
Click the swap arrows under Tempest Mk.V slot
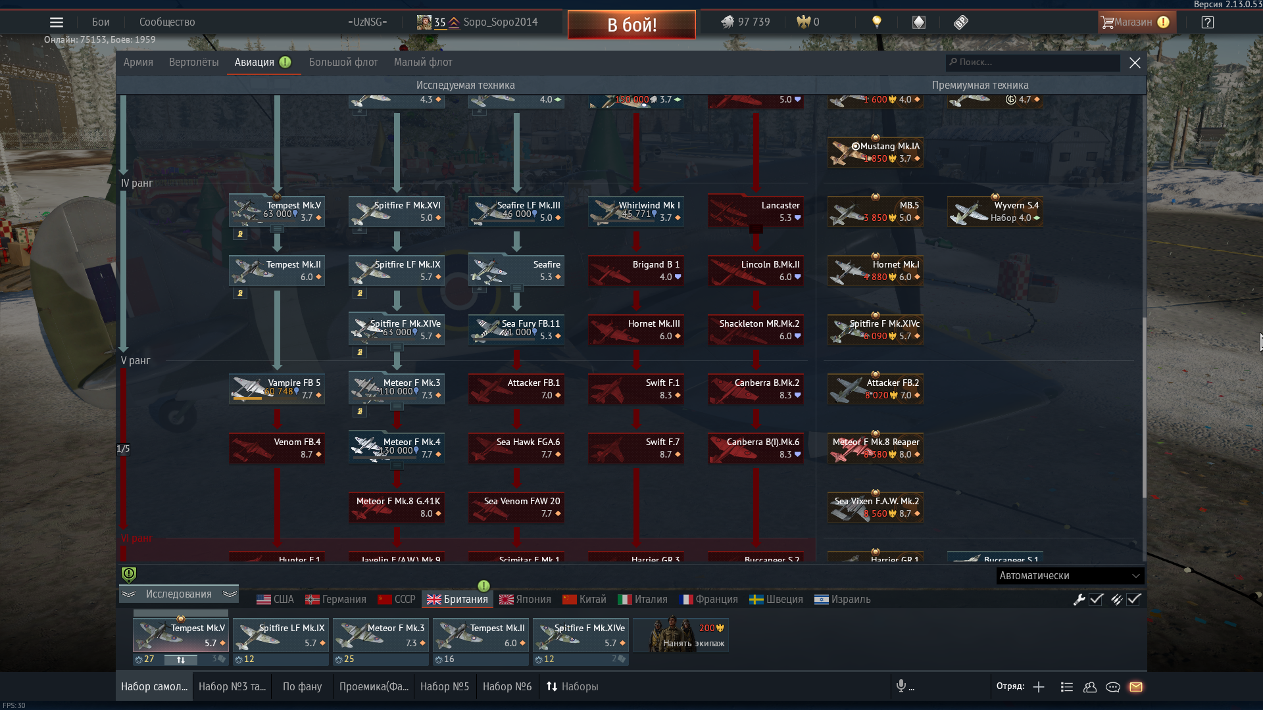pyautogui.click(x=181, y=659)
